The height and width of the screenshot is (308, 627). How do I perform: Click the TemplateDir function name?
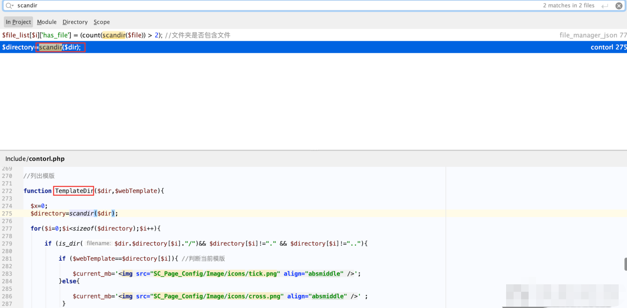click(73, 191)
